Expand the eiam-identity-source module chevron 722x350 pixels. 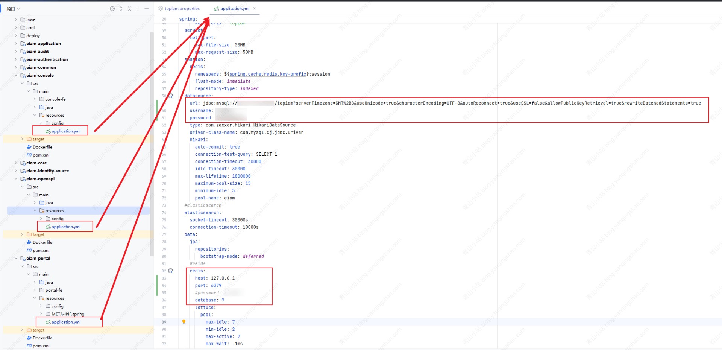coord(16,171)
